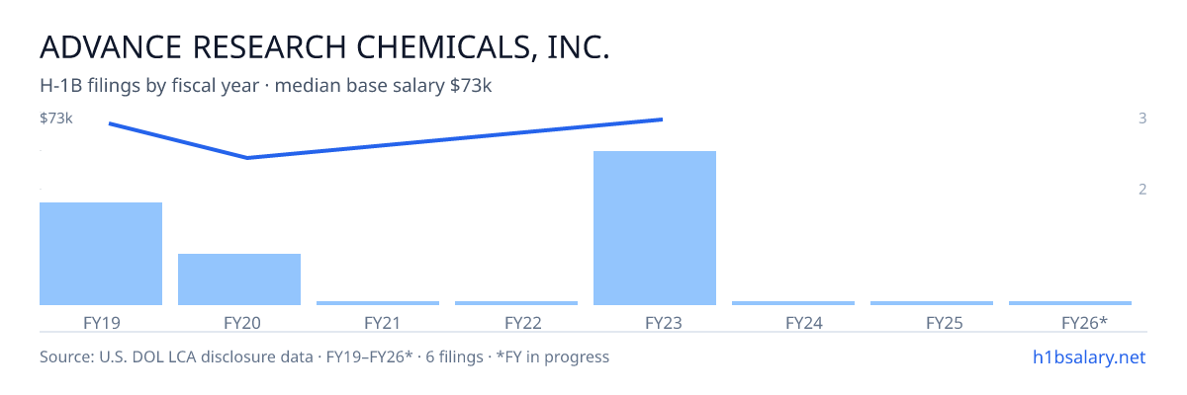Click the right axis value 2
Viewport: 1187px width, 395px height.
[x=1142, y=189]
